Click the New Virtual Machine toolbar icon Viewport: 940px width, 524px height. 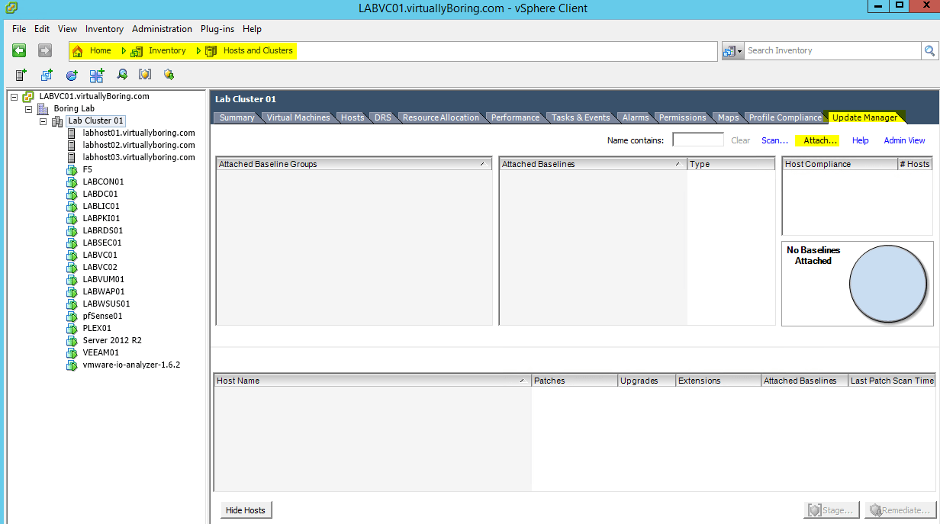pyautogui.click(x=47, y=75)
